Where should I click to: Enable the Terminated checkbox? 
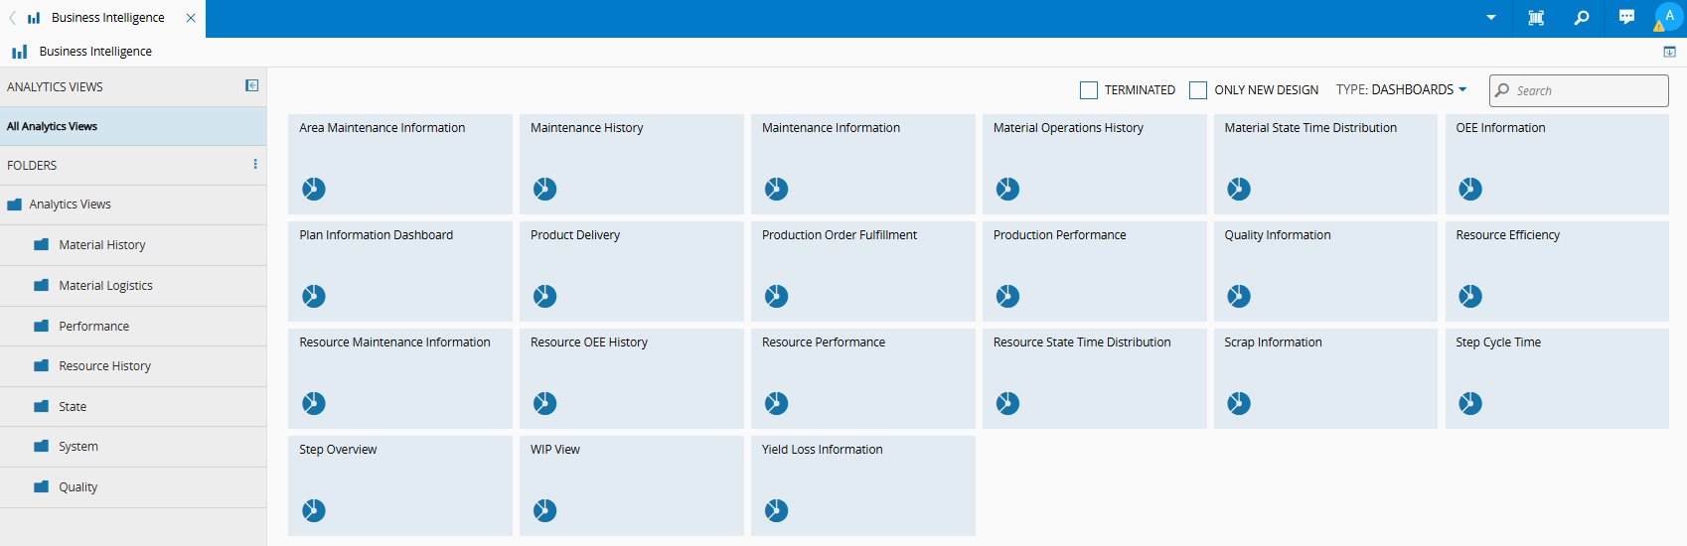pyautogui.click(x=1089, y=90)
